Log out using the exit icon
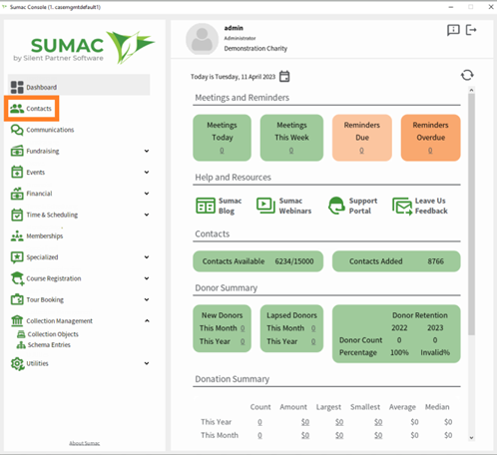The image size is (497, 455). [x=471, y=30]
